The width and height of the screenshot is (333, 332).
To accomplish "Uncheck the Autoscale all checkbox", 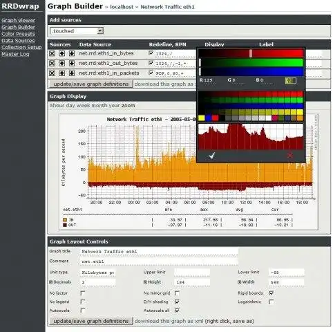I will coord(177,311).
